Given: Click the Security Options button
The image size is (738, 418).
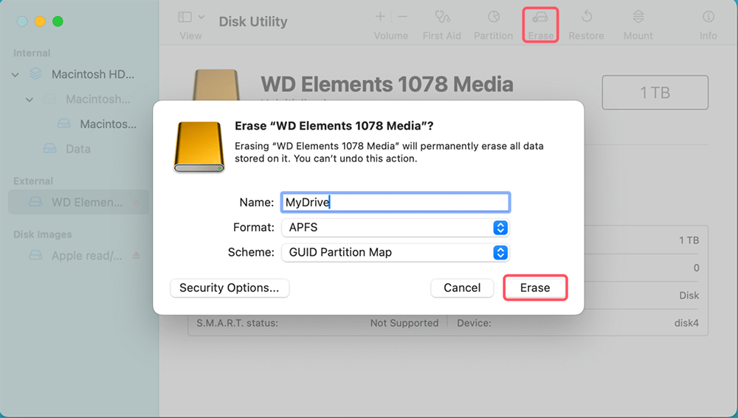Looking at the screenshot, I should click(230, 288).
